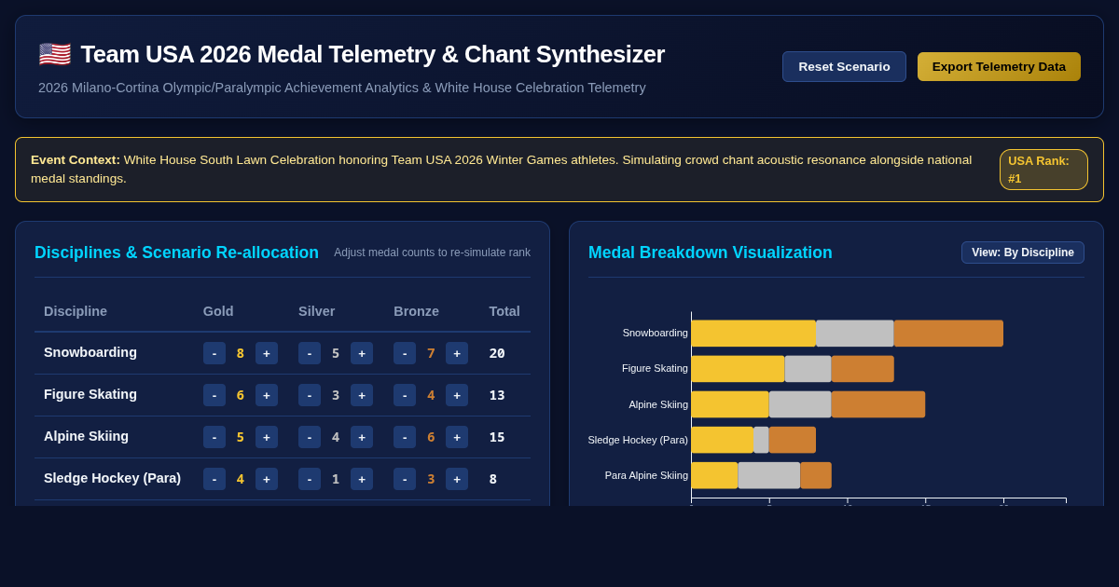This screenshot has height=587, width=1119.
Task: Click the Reset Scenario button
Action: 844,66
